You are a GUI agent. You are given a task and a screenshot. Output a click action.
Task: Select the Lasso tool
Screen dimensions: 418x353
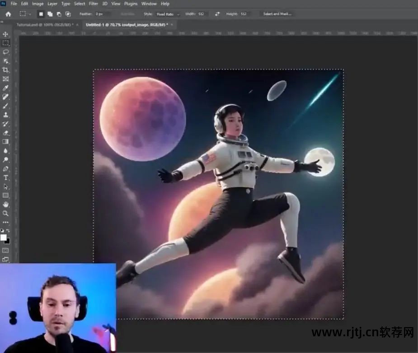click(6, 52)
